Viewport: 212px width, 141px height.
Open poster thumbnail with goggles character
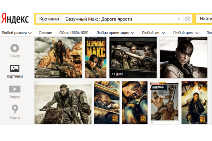click(135, 103)
